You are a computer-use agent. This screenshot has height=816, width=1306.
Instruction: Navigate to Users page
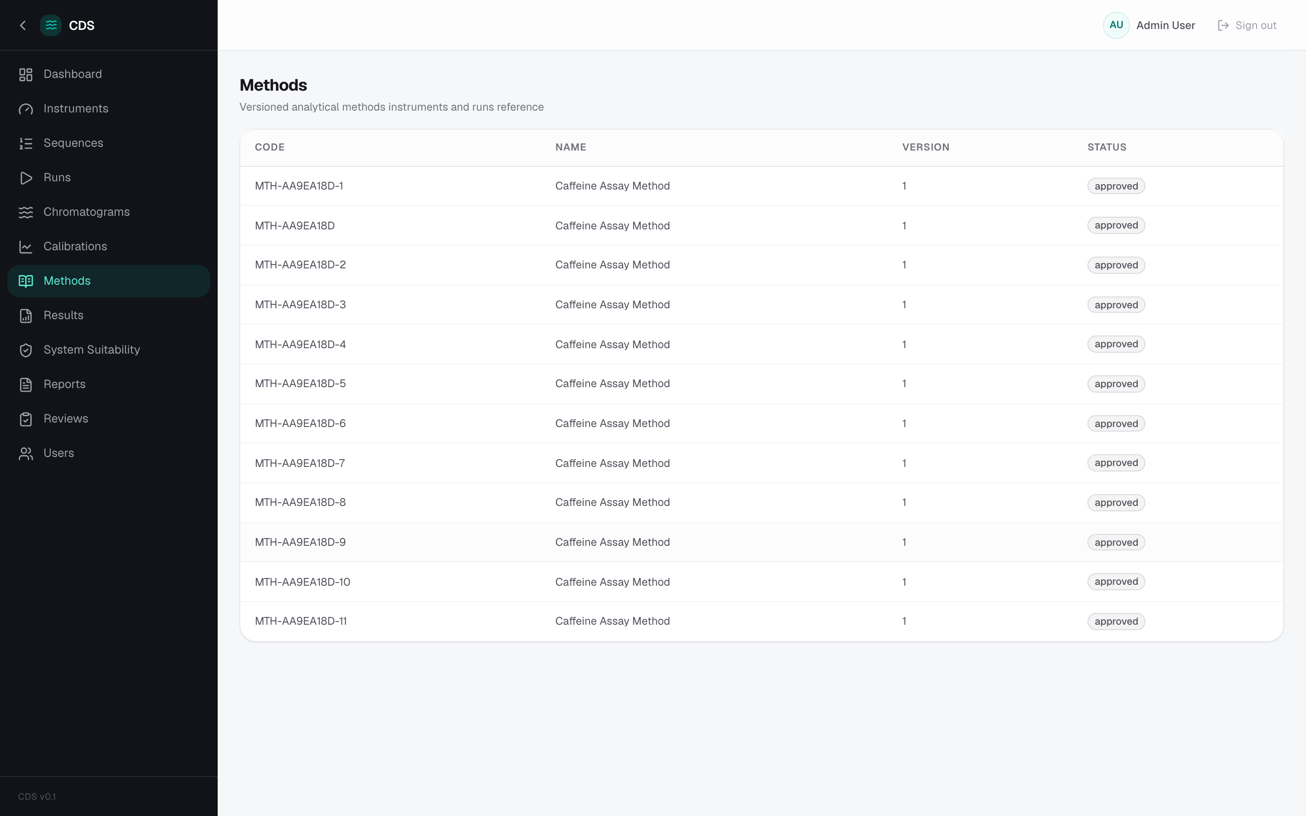point(108,454)
